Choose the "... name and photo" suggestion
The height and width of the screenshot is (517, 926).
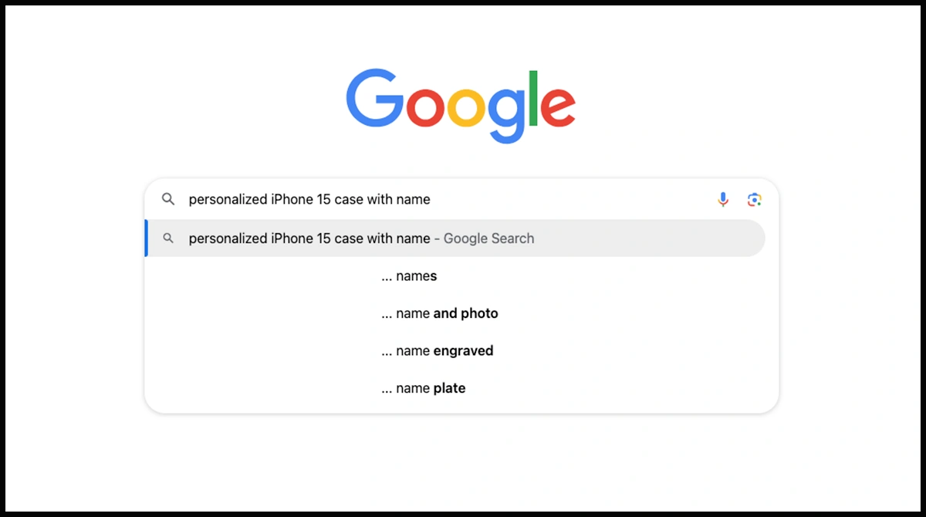tap(440, 313)
